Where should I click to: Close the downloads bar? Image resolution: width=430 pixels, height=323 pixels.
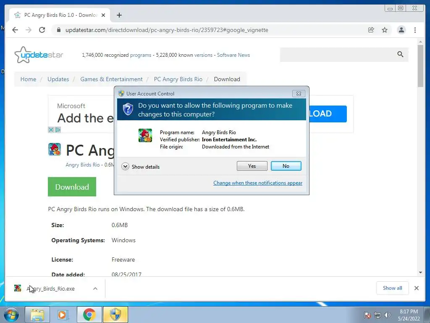(417, 288)
